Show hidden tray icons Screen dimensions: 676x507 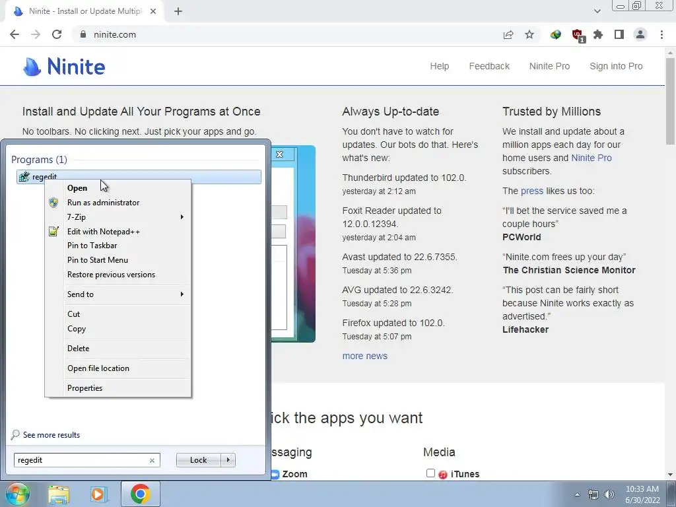[x=577, y=494]
